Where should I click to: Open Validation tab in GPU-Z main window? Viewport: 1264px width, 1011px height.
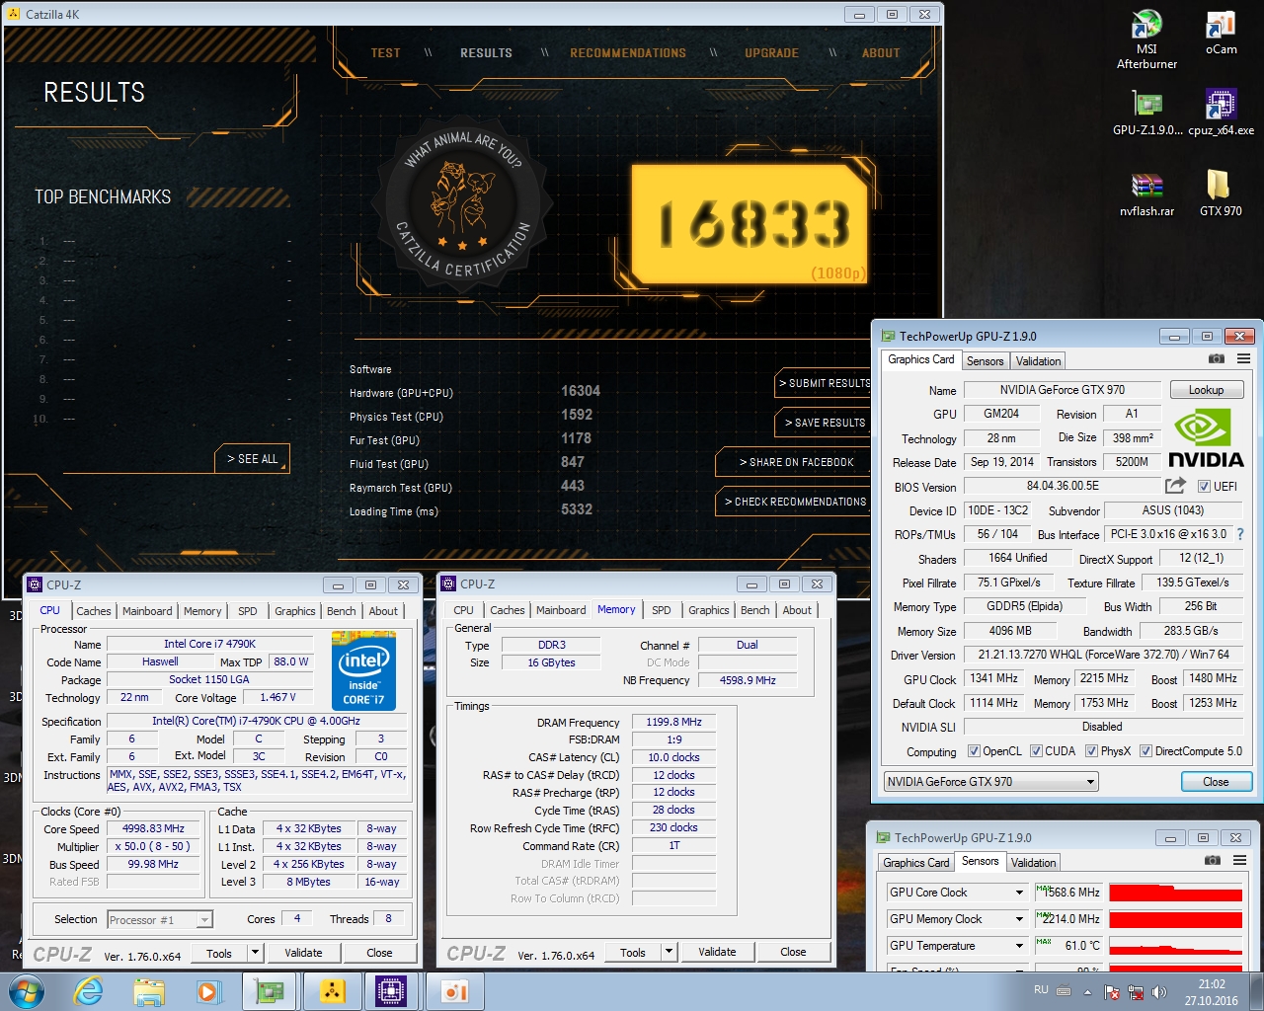point(1038,361)
